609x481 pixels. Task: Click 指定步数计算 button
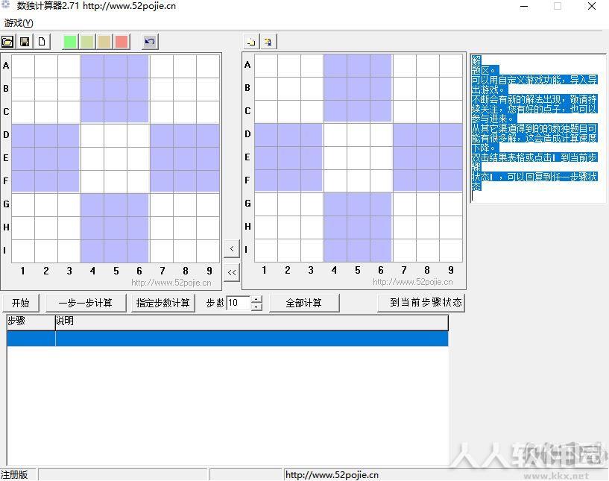pyautogui.click(x=162, y=303)
